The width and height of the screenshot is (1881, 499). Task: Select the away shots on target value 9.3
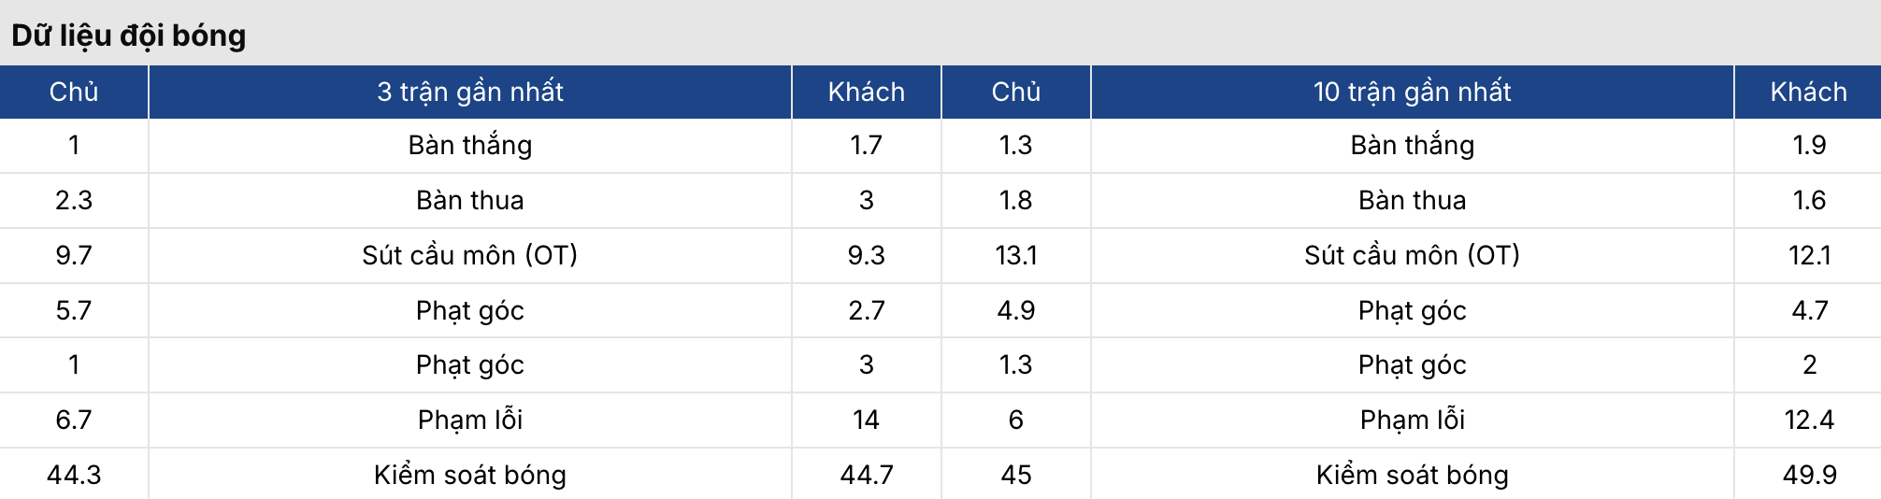click(866, 255)
